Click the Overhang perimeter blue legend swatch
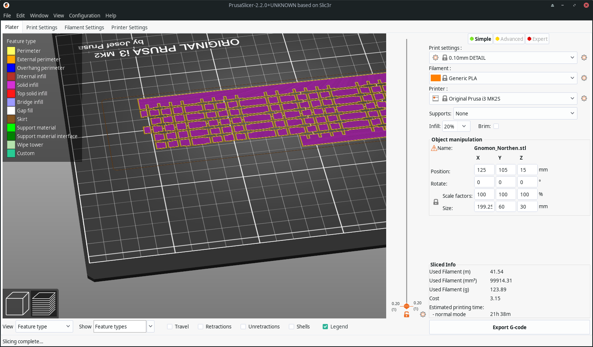This screenshot has height=347, width=593. pos(11,68)
